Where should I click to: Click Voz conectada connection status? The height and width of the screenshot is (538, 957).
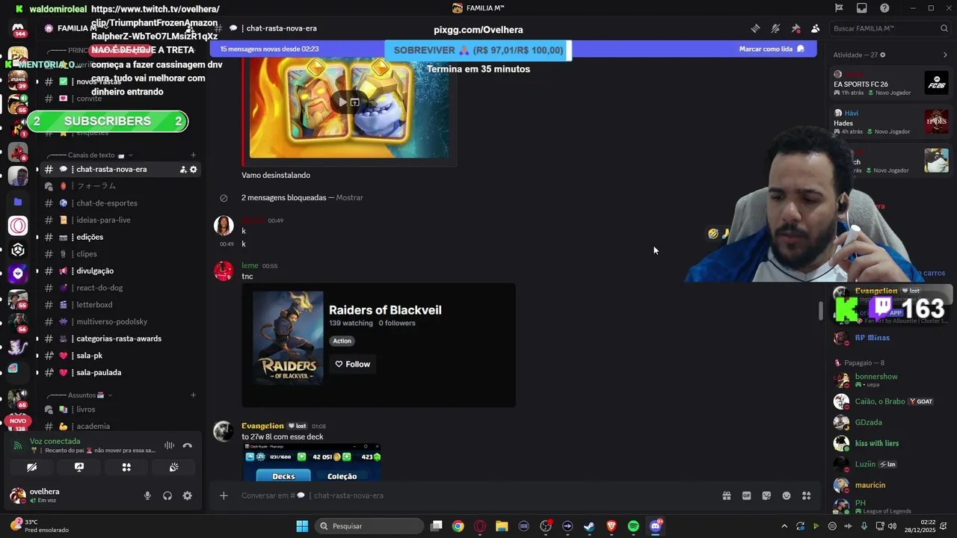pos(55,442)
